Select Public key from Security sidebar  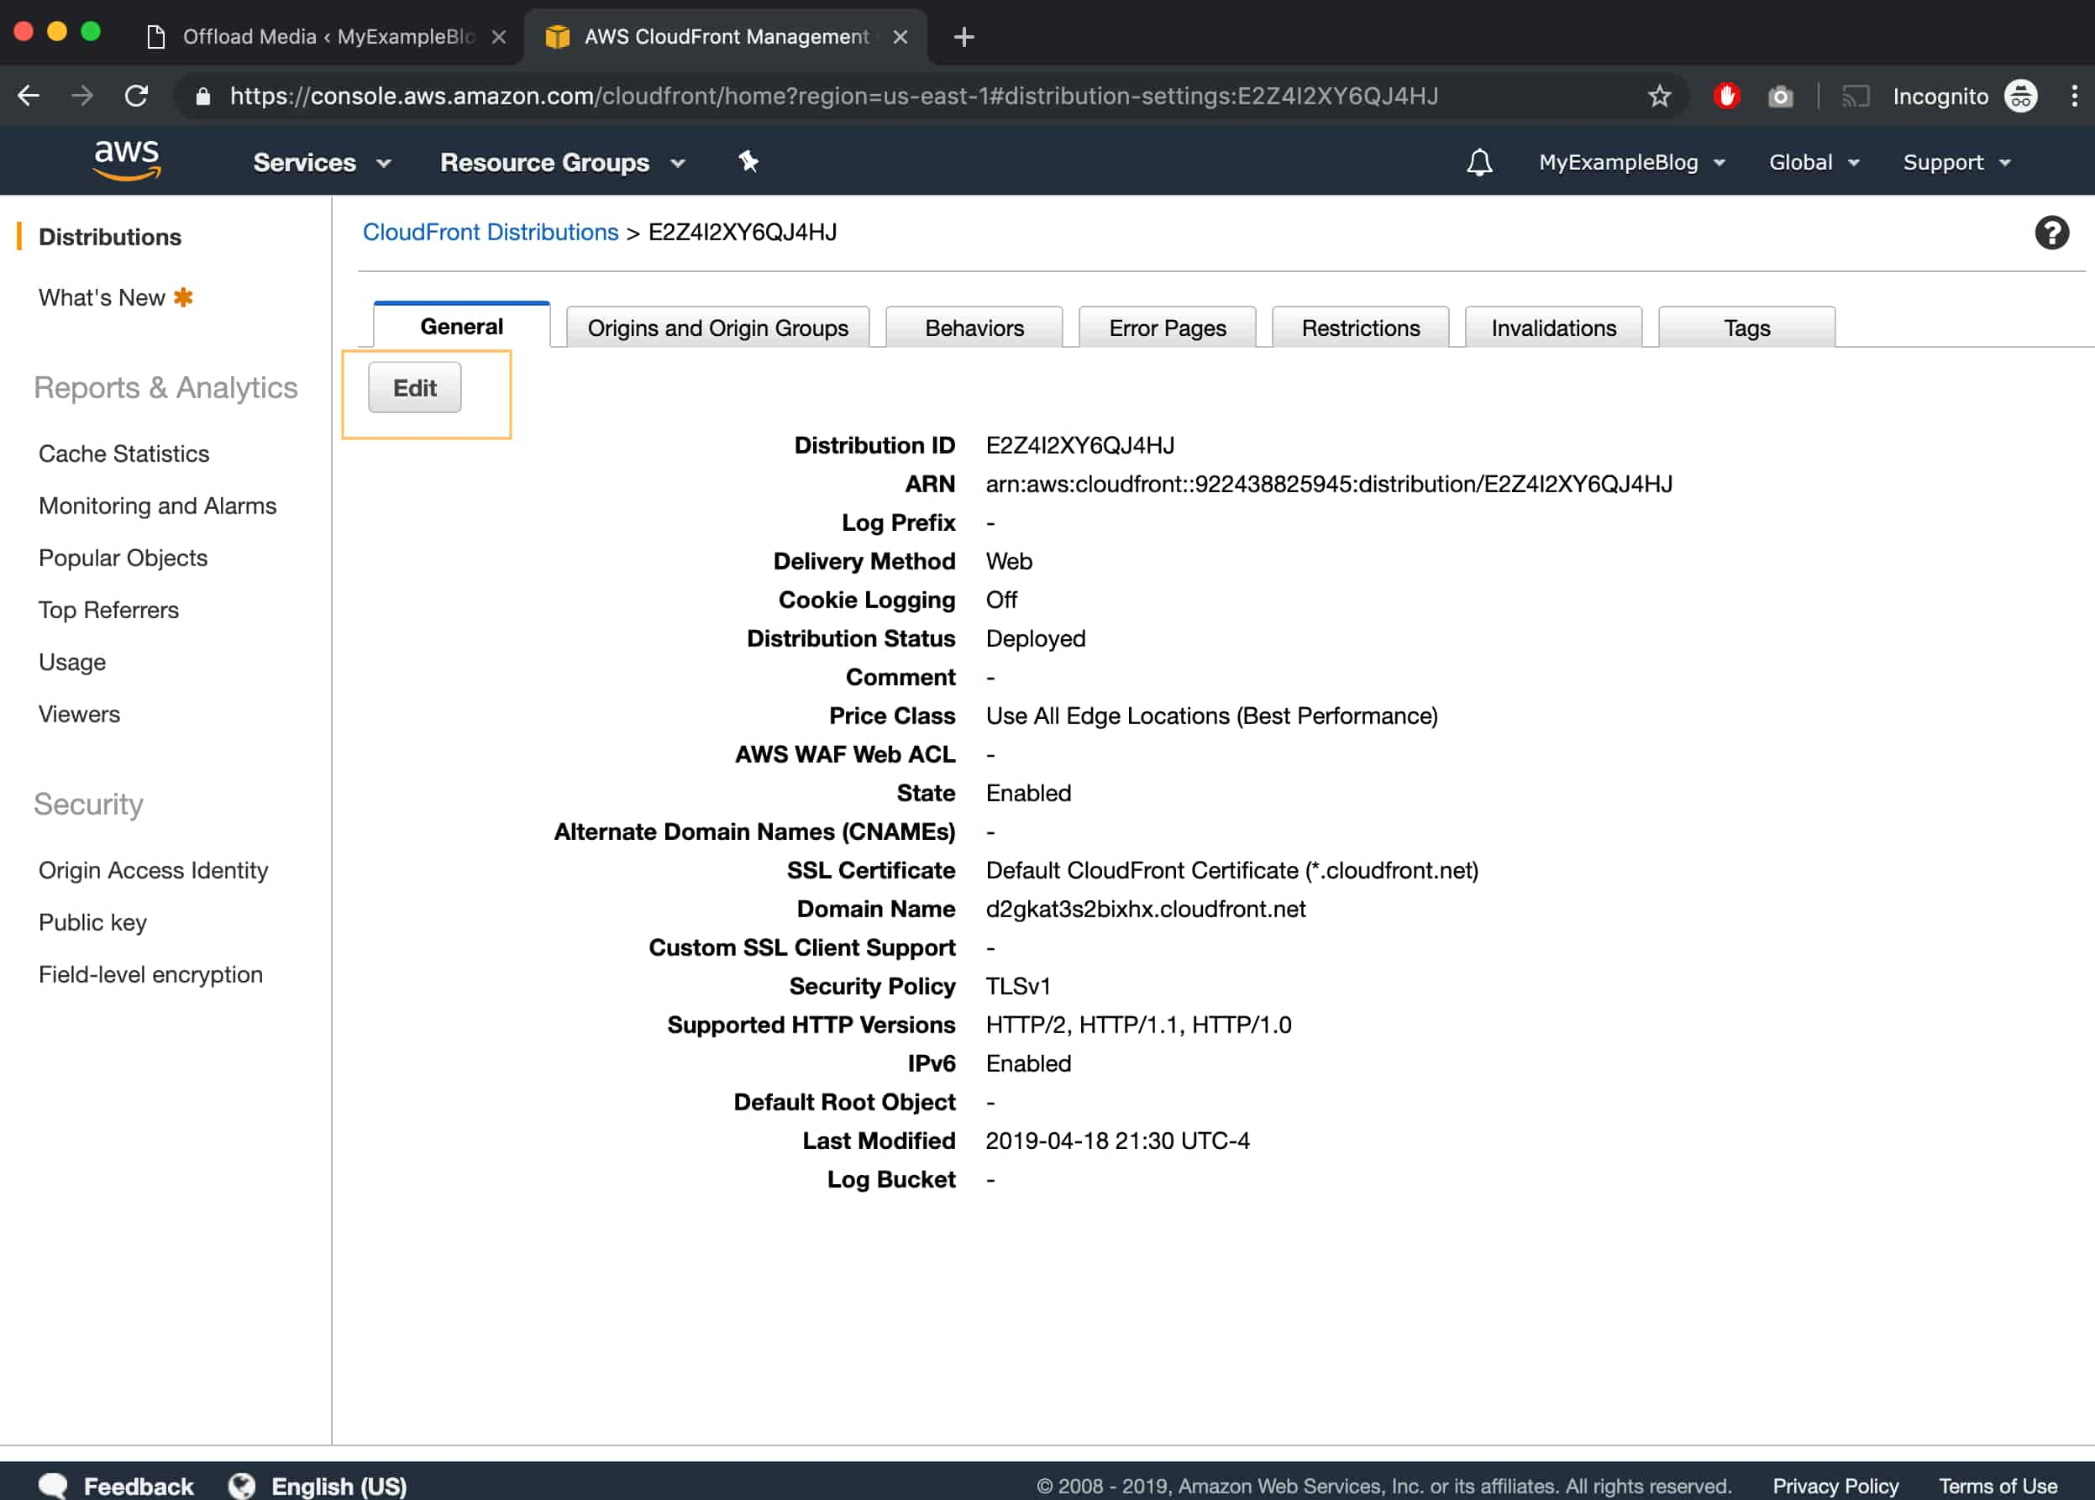pos(92,922)
